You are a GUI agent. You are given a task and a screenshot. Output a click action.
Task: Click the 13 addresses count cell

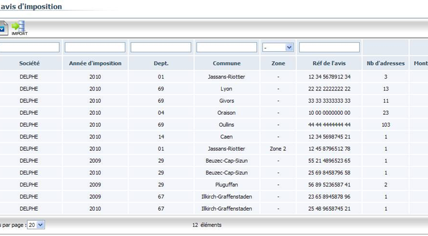point(385,89)
